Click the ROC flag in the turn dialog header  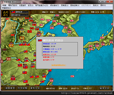click(40, 40)
